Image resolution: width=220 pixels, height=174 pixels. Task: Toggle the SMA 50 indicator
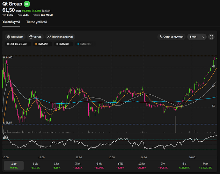[x=64, y=44]
